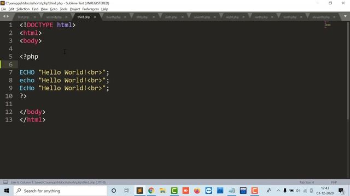Click the closing </html> tag on line 13
350x196 pixels.
point(33,120)
